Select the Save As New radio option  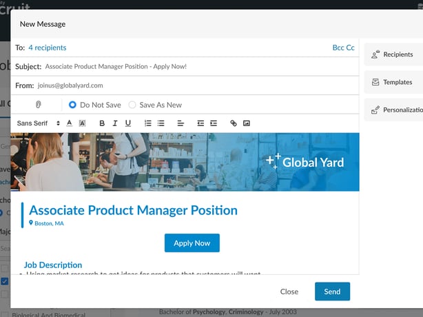[132, 105]
